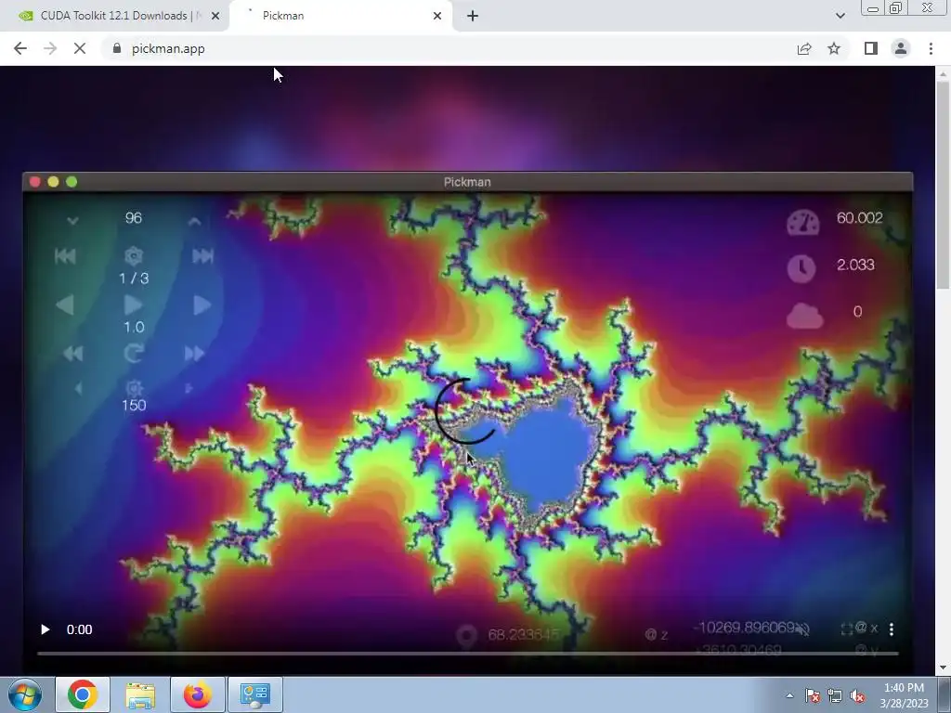Close the Pickman browser tab
The image size is (951, 713).
(437, 16)
